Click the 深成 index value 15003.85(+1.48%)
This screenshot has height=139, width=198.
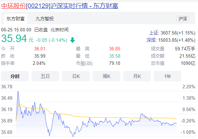pyautogui.click(x=177, y=40)
